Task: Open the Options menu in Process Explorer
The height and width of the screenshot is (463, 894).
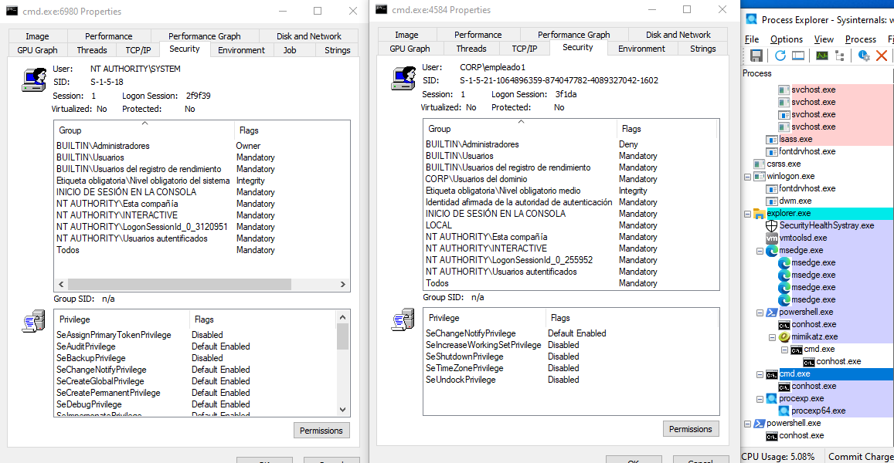Action: click(787, 39)
